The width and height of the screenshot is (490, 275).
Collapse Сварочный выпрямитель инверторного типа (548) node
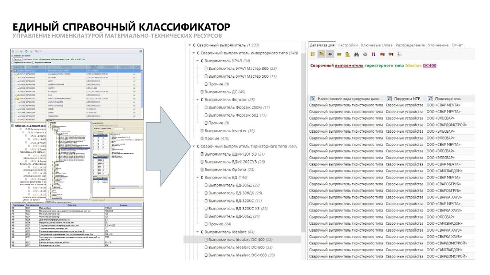pos(194,53)
